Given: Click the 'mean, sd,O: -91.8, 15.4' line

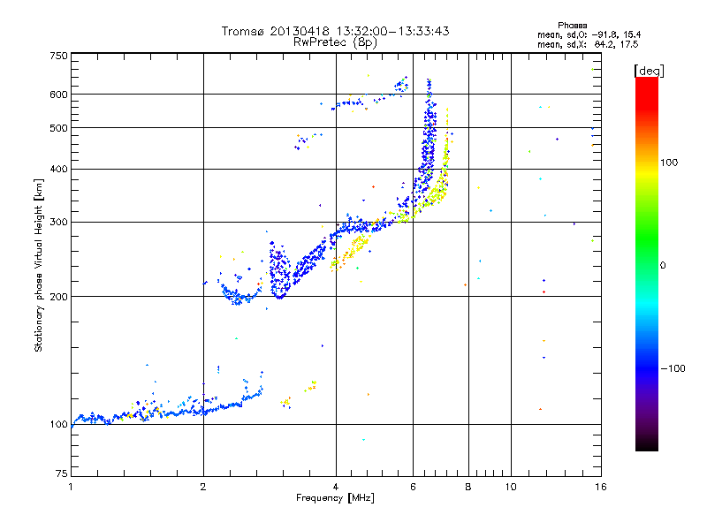Looking at the screenshot, I should [x=589, y=34].
